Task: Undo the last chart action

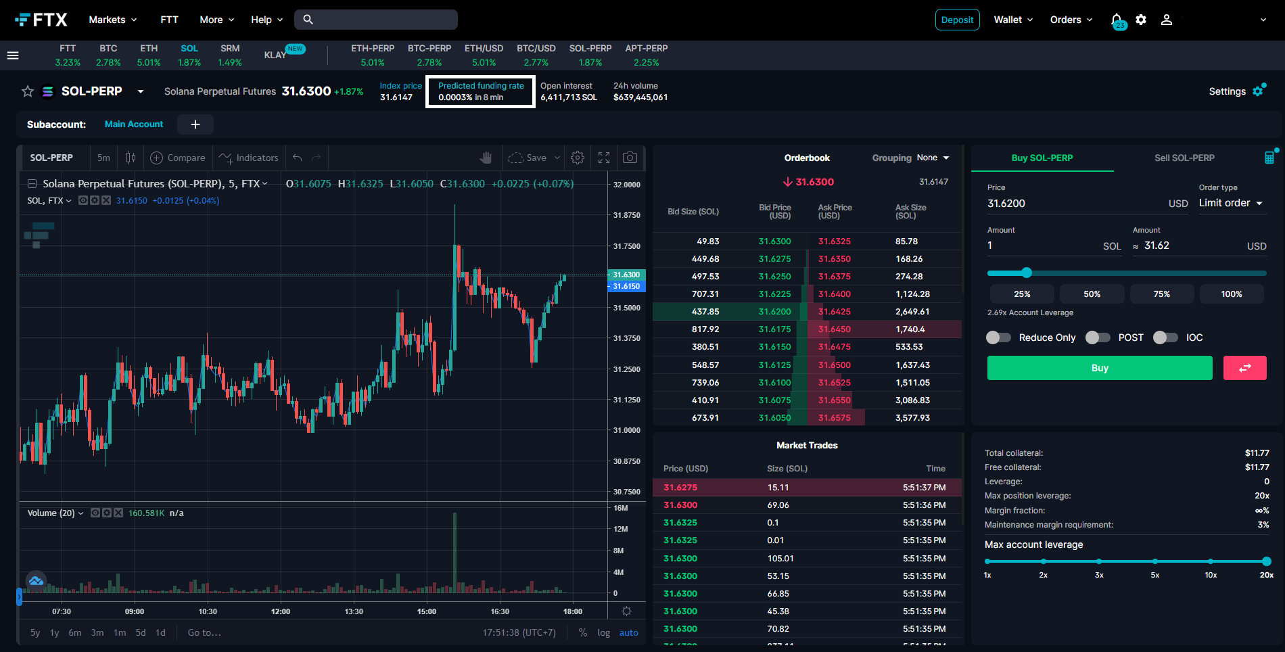Action: [x=298, y=158]
